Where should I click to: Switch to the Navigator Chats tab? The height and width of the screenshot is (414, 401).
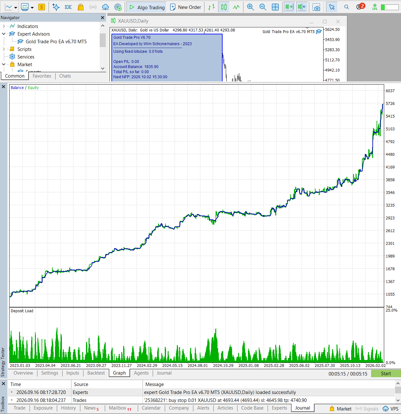(65, 76)
